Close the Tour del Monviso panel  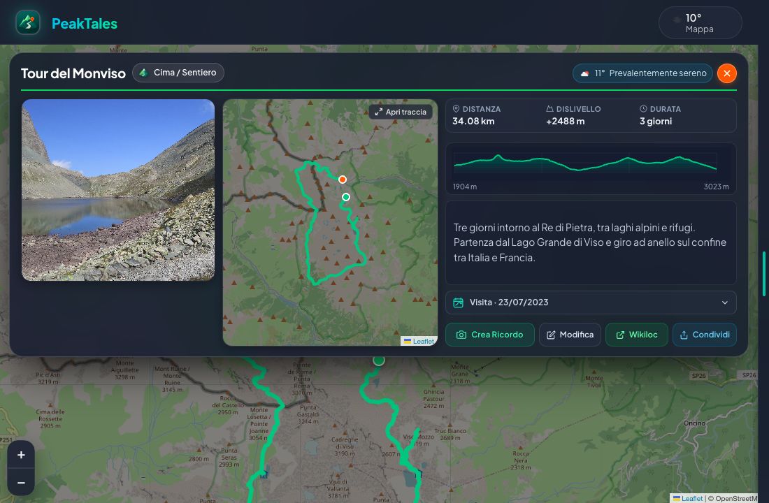[727, 73]
